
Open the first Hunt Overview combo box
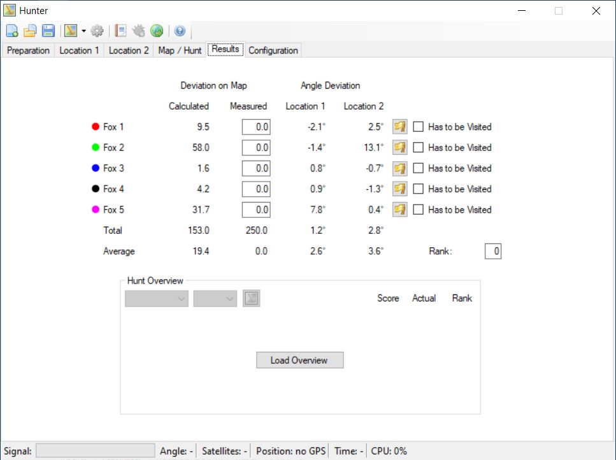(x=156, y=299)
